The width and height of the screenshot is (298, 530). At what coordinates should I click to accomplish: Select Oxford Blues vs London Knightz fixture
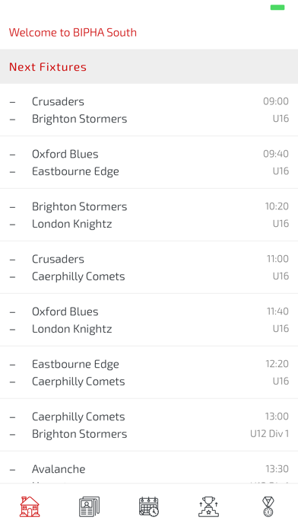pos(149,320)
